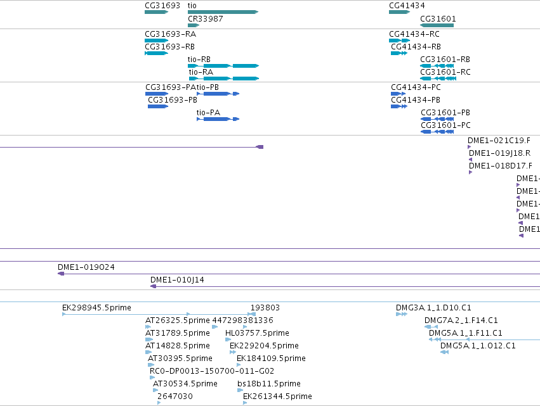Click transcript CG41434-RC
The image size is (540, 406).
click(x=400, y=41)
